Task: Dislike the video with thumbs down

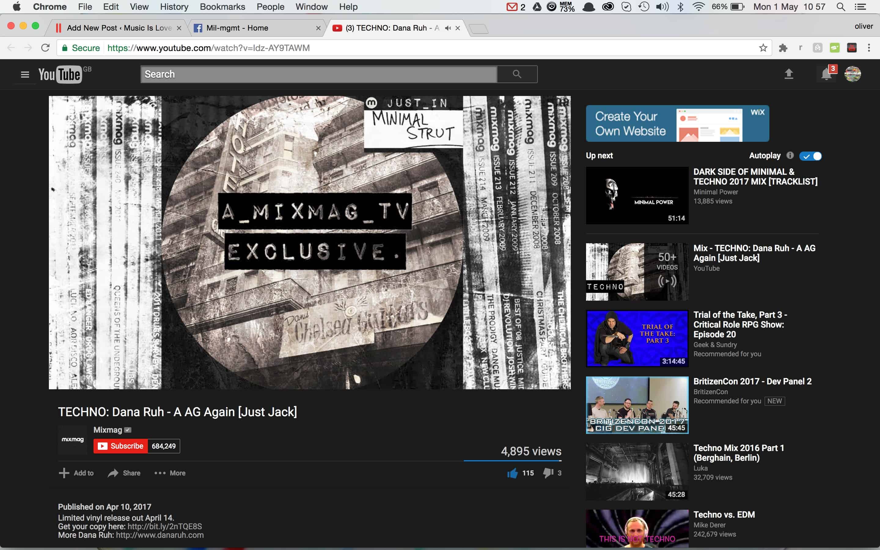Action: click(548, 473)
